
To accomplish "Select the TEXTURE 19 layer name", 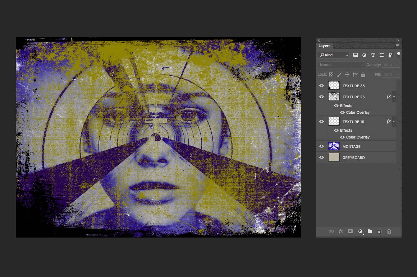I will pyautogui.click(x=353, y=122).
